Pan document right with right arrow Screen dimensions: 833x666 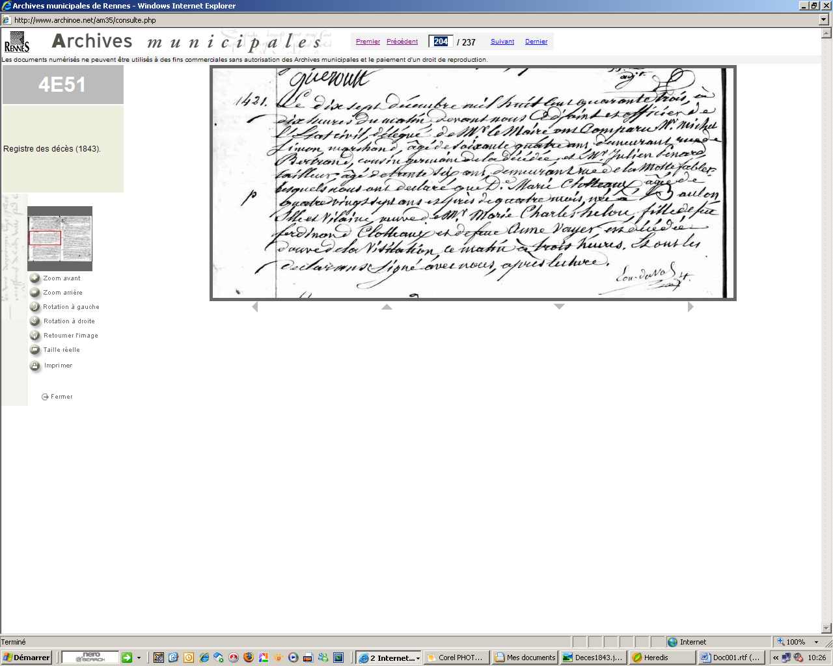pyautogui.click(x=690, y=307)
